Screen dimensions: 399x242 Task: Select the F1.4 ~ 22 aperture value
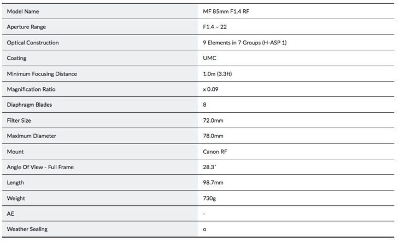coord(215,27)
